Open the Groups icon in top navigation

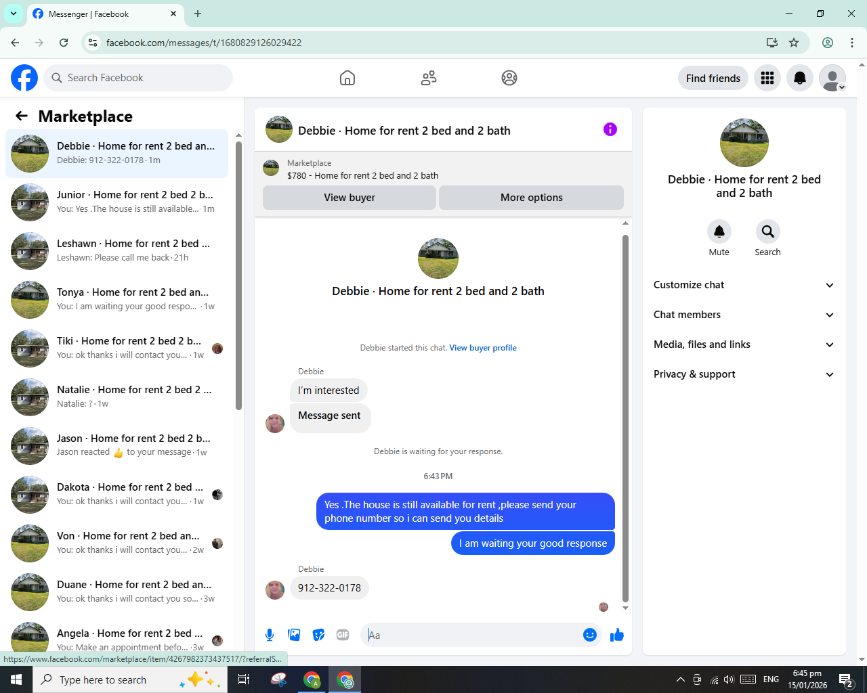click(x=509, y=78)
